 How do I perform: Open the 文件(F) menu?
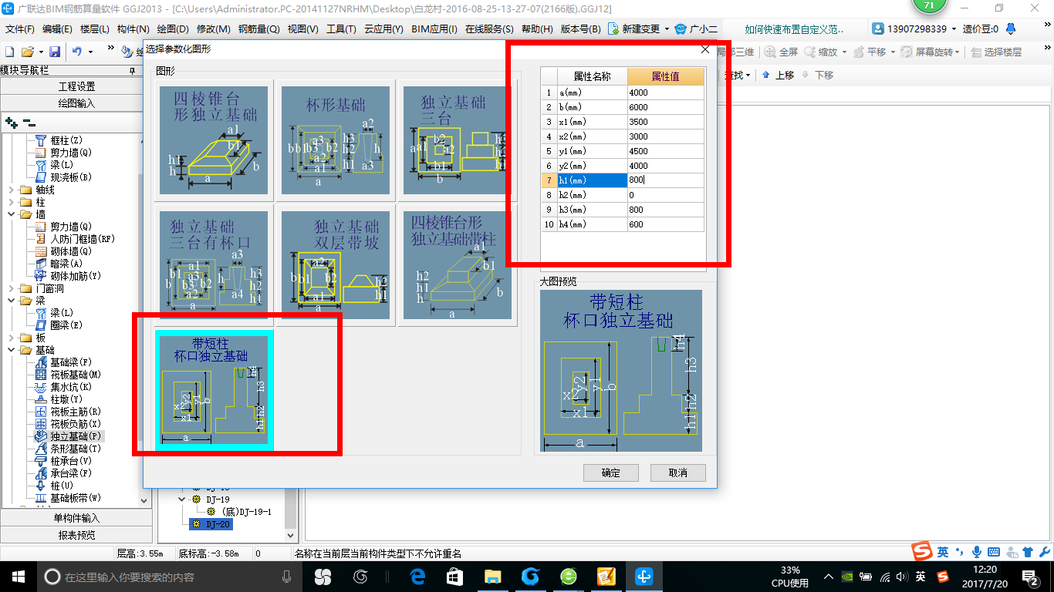[x=21, y=29]
